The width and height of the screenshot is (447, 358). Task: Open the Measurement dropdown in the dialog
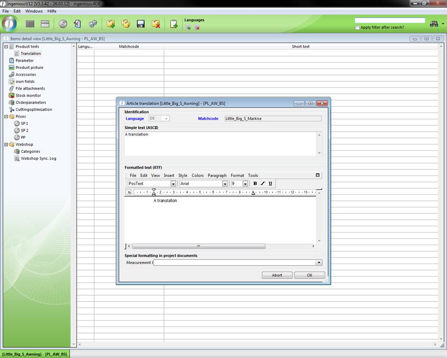319,263
